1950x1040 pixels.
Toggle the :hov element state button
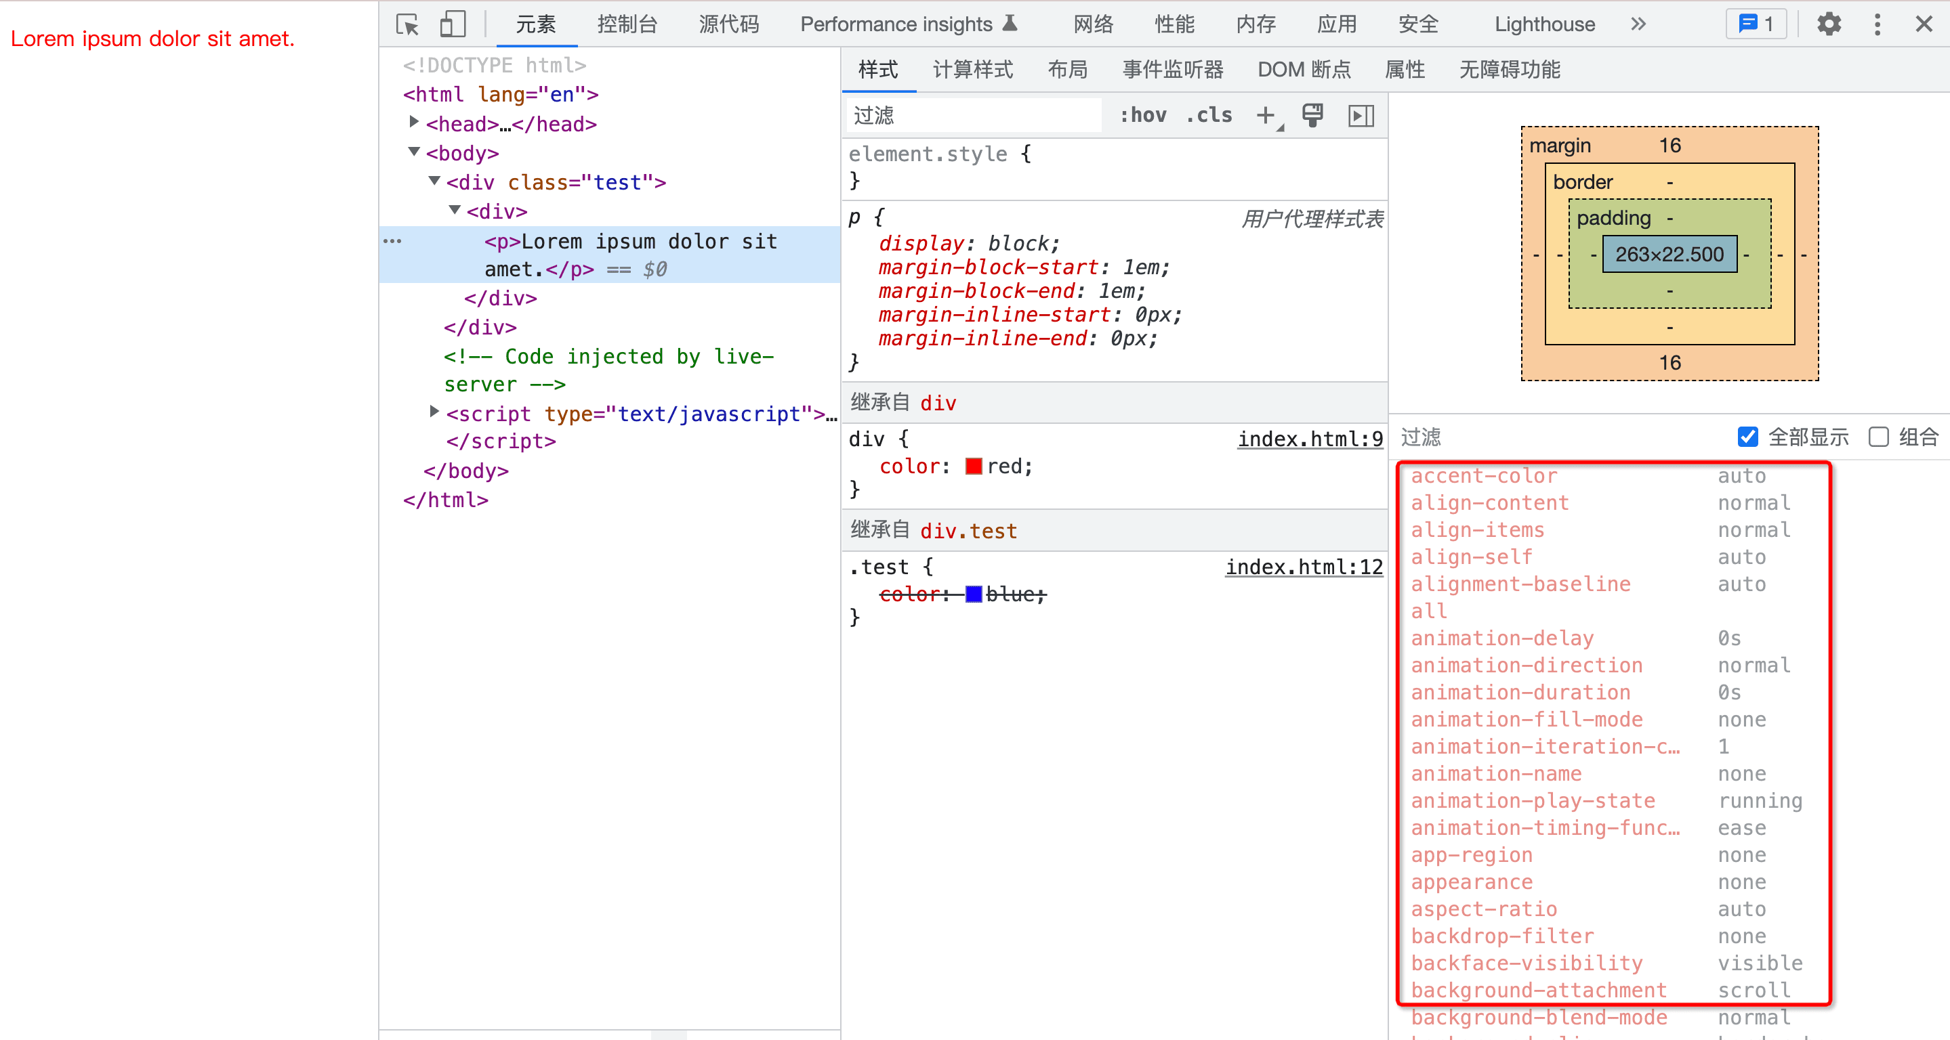(x=1142, y=116)
